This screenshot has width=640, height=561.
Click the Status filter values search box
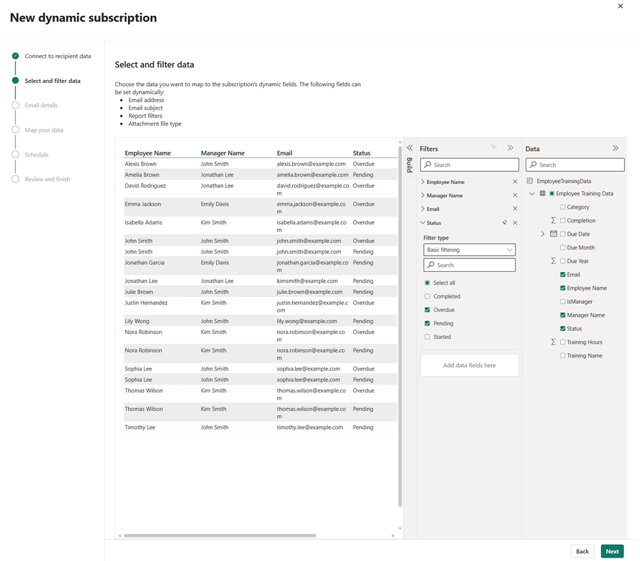[469, 265]
